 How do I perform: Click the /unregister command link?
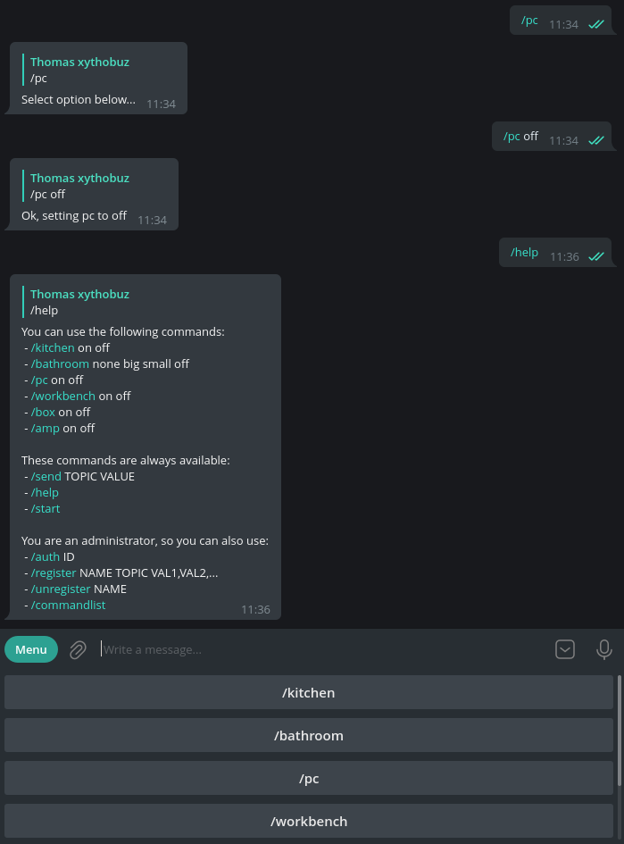pos(61,589)
